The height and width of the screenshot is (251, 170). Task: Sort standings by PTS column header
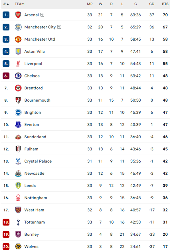click(x=165, y=4)
